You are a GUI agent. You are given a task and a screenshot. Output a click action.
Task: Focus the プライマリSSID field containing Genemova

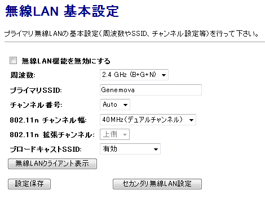(x=151, y=90)
